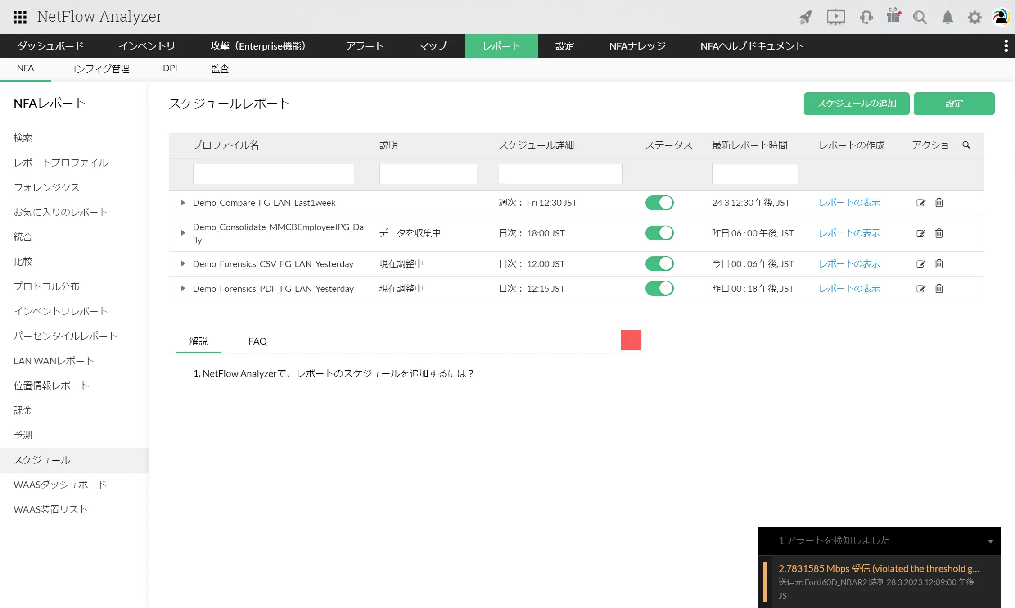This screenshot has width=1015, height=608.
Task: Collapse the alert popup with the down arrow
Action: tap(990, 541)
